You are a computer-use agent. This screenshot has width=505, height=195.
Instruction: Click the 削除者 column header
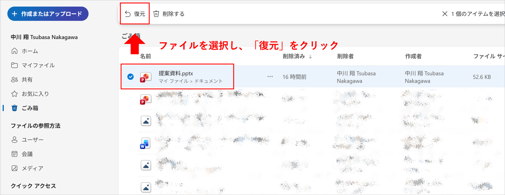tap(345, 56)
